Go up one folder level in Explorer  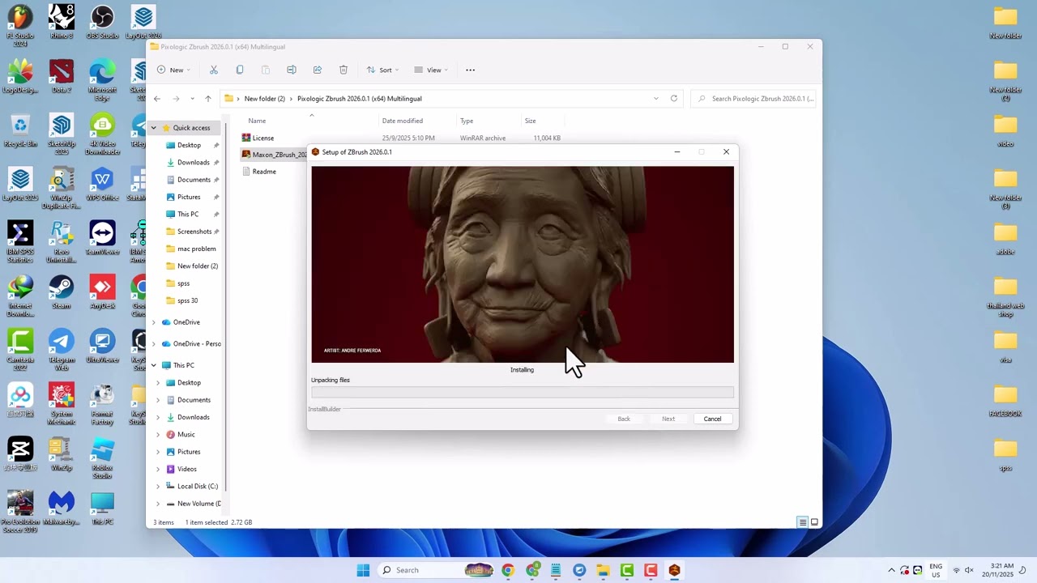(x=208, y=99)
